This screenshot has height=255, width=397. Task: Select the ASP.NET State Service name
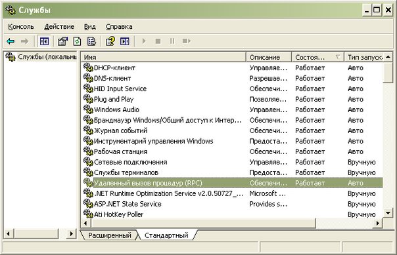128,204
